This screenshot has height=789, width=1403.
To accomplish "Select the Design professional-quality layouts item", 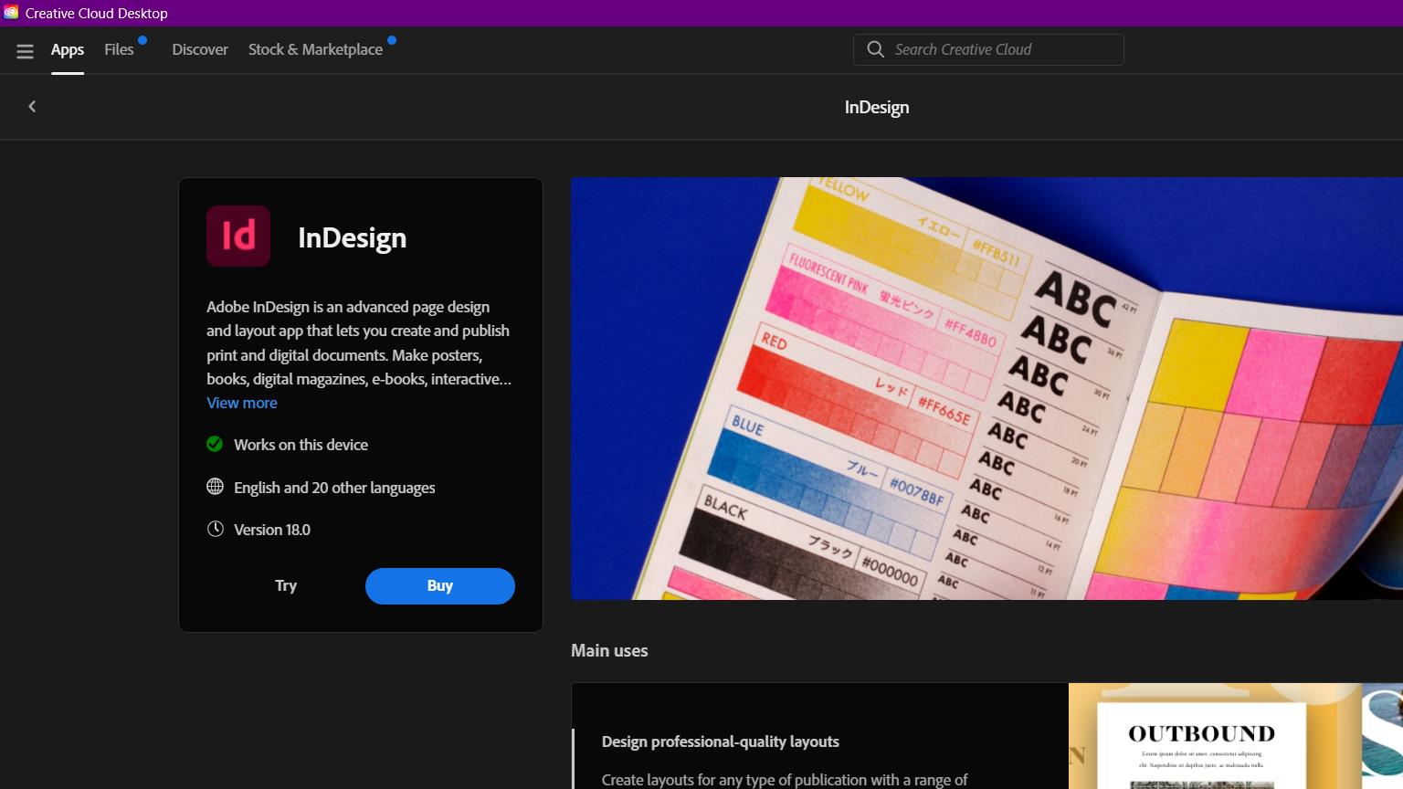I will click(720, 742).
